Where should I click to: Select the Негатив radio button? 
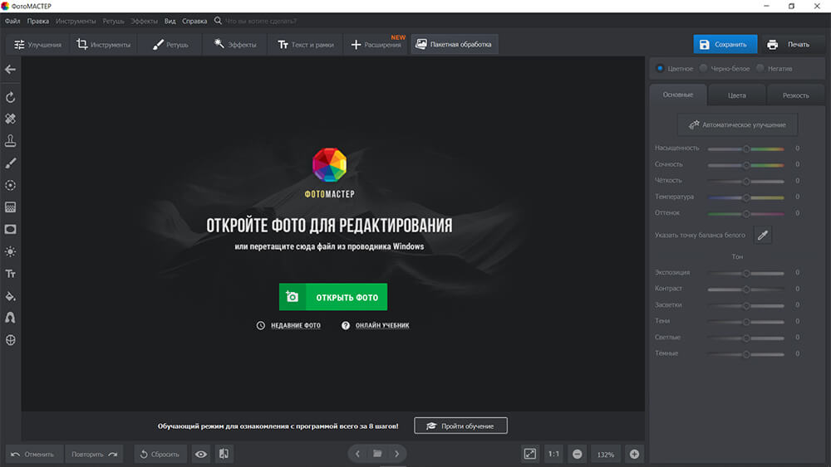pyautogui.click(x=760, y=68)
